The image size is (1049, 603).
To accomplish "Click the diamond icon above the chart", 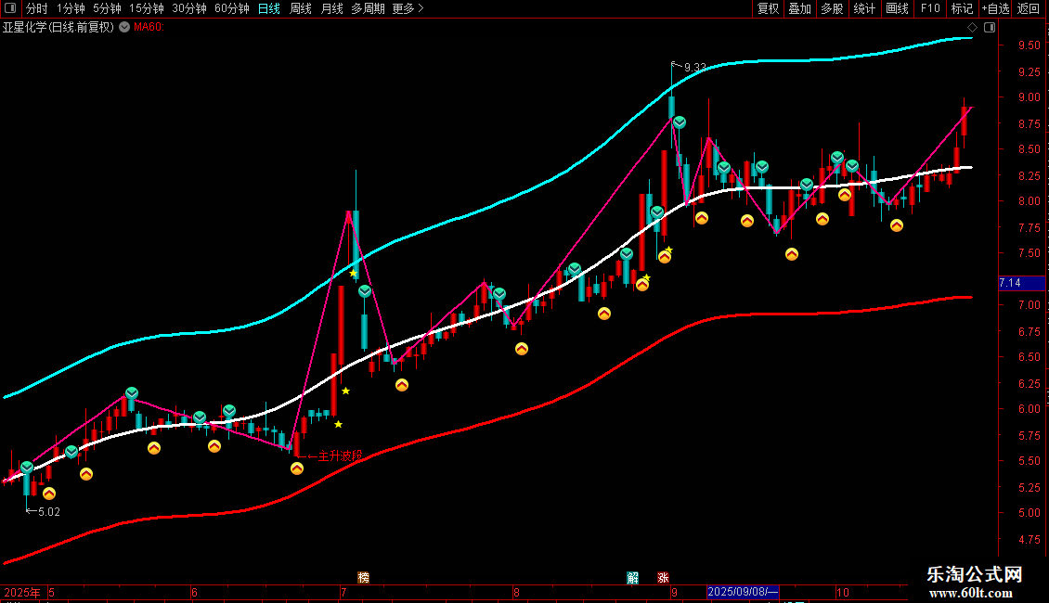I will [x=972, y=28].
